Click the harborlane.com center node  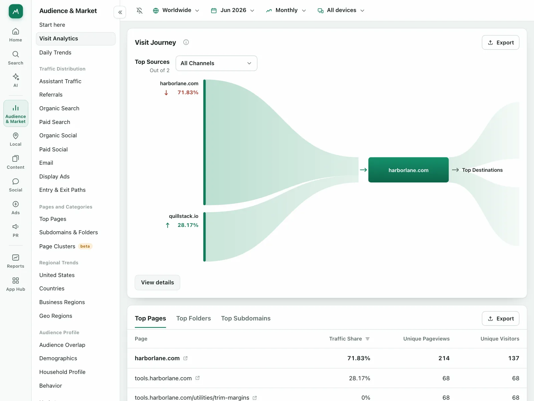409,170
